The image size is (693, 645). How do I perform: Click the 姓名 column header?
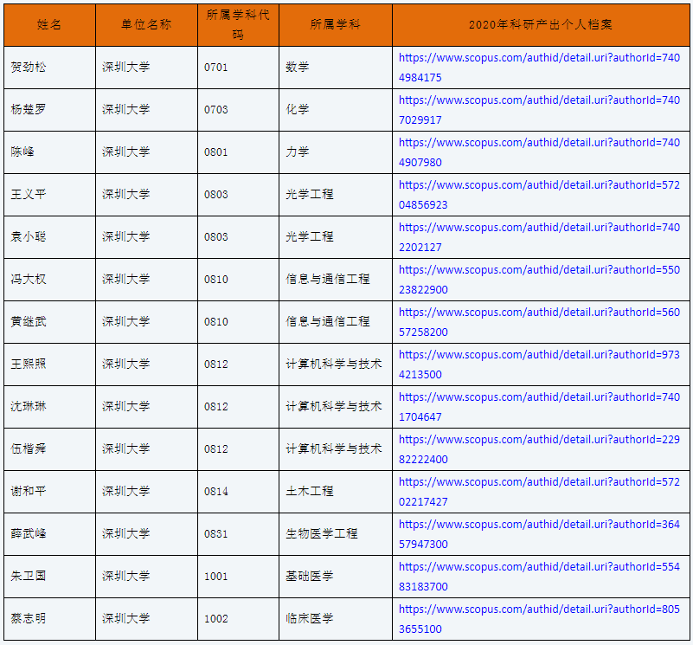[49, 25]
